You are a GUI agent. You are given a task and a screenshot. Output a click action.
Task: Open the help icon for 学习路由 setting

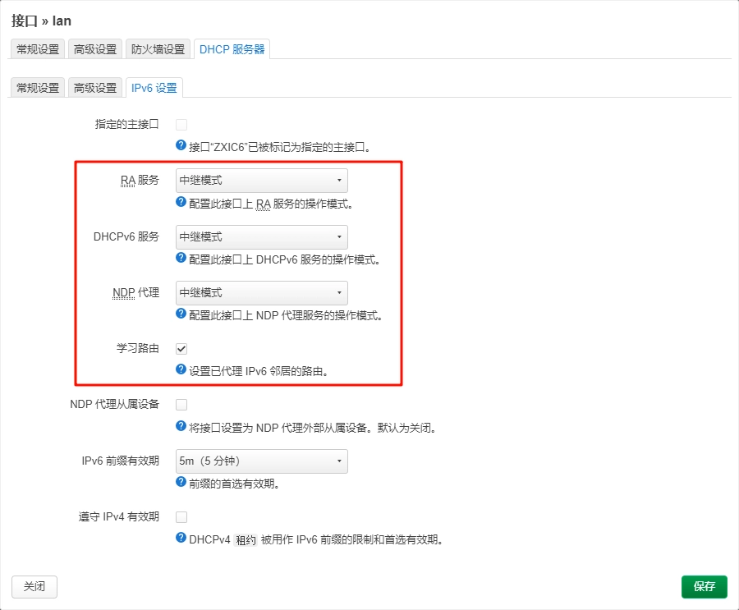click(179, 370)
